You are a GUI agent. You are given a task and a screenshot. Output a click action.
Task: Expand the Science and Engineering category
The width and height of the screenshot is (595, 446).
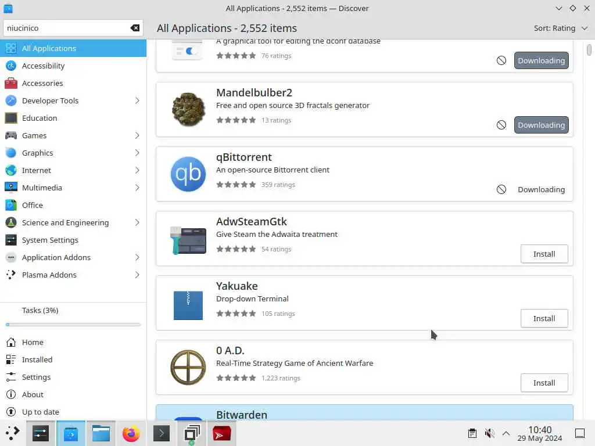click(x=137, y=223)
